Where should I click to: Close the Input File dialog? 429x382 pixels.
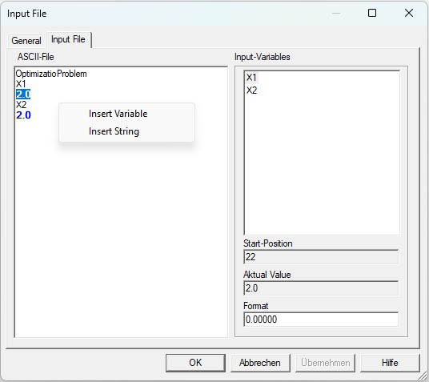(409, 13)
